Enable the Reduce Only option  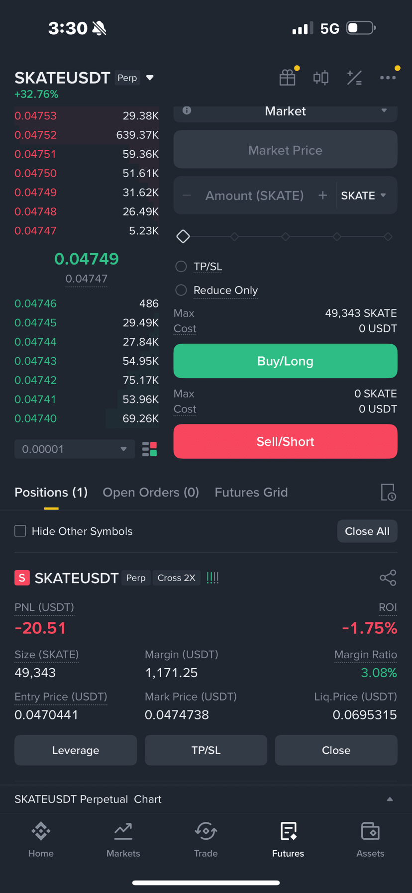click(181, 290)
